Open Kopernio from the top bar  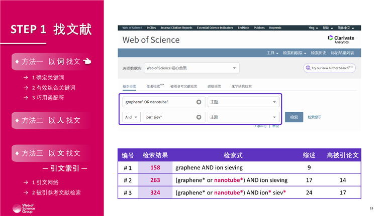pos(275,28)
